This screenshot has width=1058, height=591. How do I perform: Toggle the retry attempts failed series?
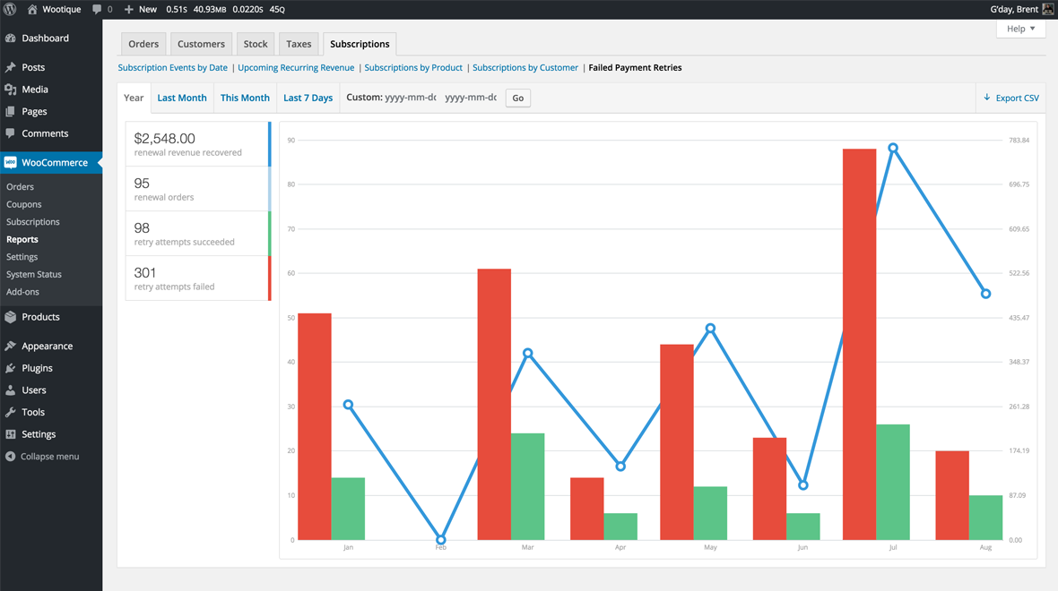(196, 278)
